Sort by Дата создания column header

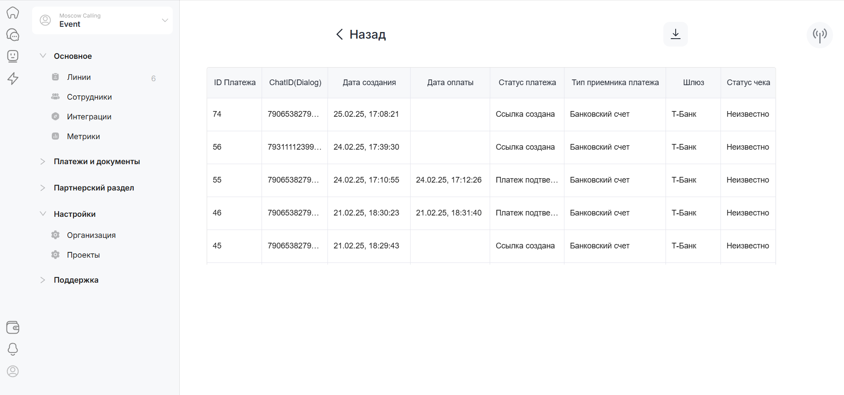369,83
